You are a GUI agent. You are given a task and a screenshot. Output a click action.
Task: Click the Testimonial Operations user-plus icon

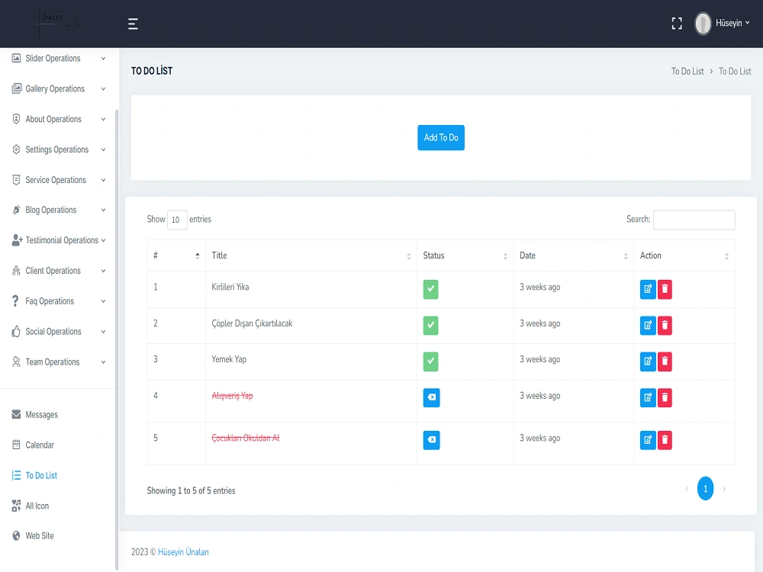point(17,240)
